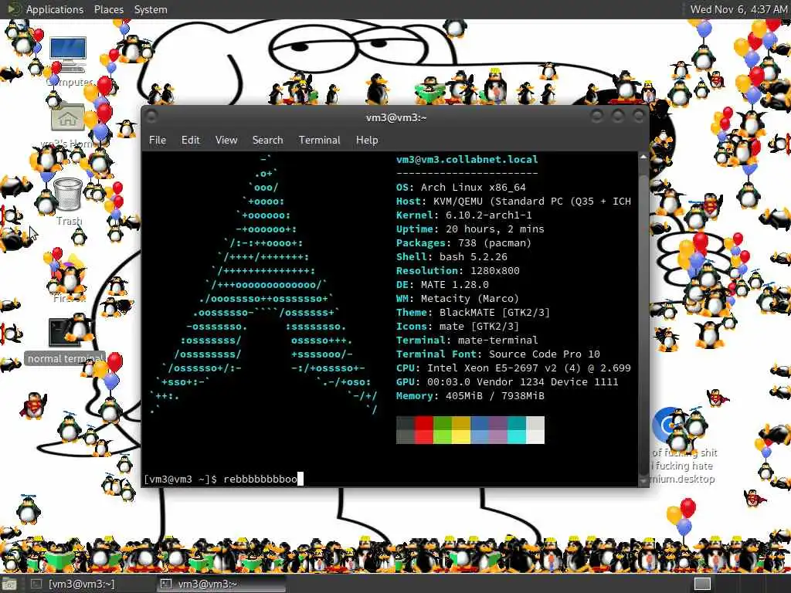Click the red color block in neofetch
The image size is (791, 593).
coord(424,429)
